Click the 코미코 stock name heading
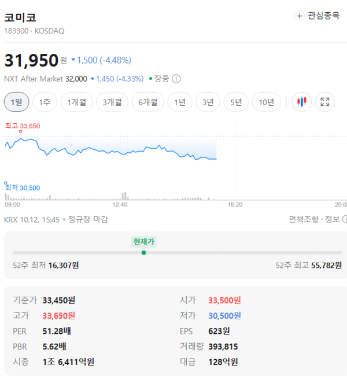The image size is (347, 376). [x=20, y=18]
